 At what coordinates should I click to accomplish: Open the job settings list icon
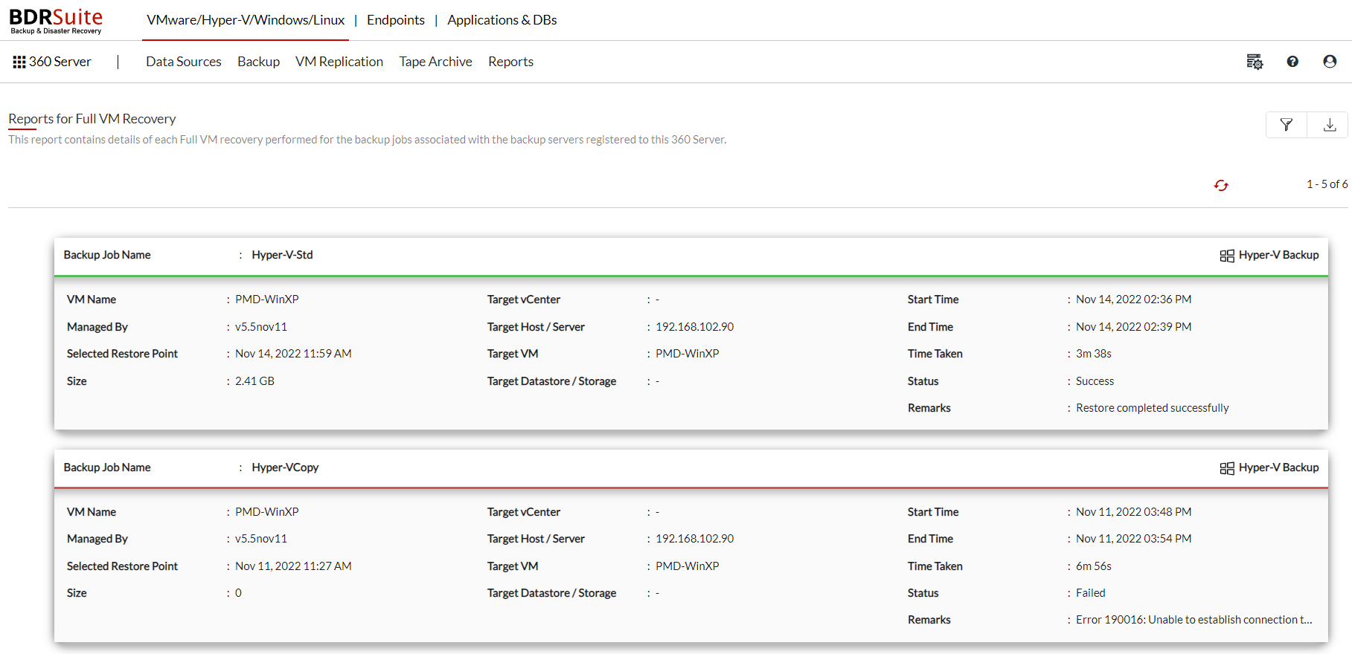[x=1255, y=62]
